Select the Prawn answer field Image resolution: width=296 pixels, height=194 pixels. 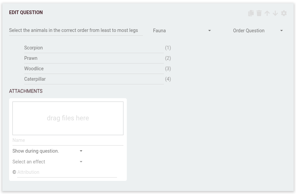91,58
